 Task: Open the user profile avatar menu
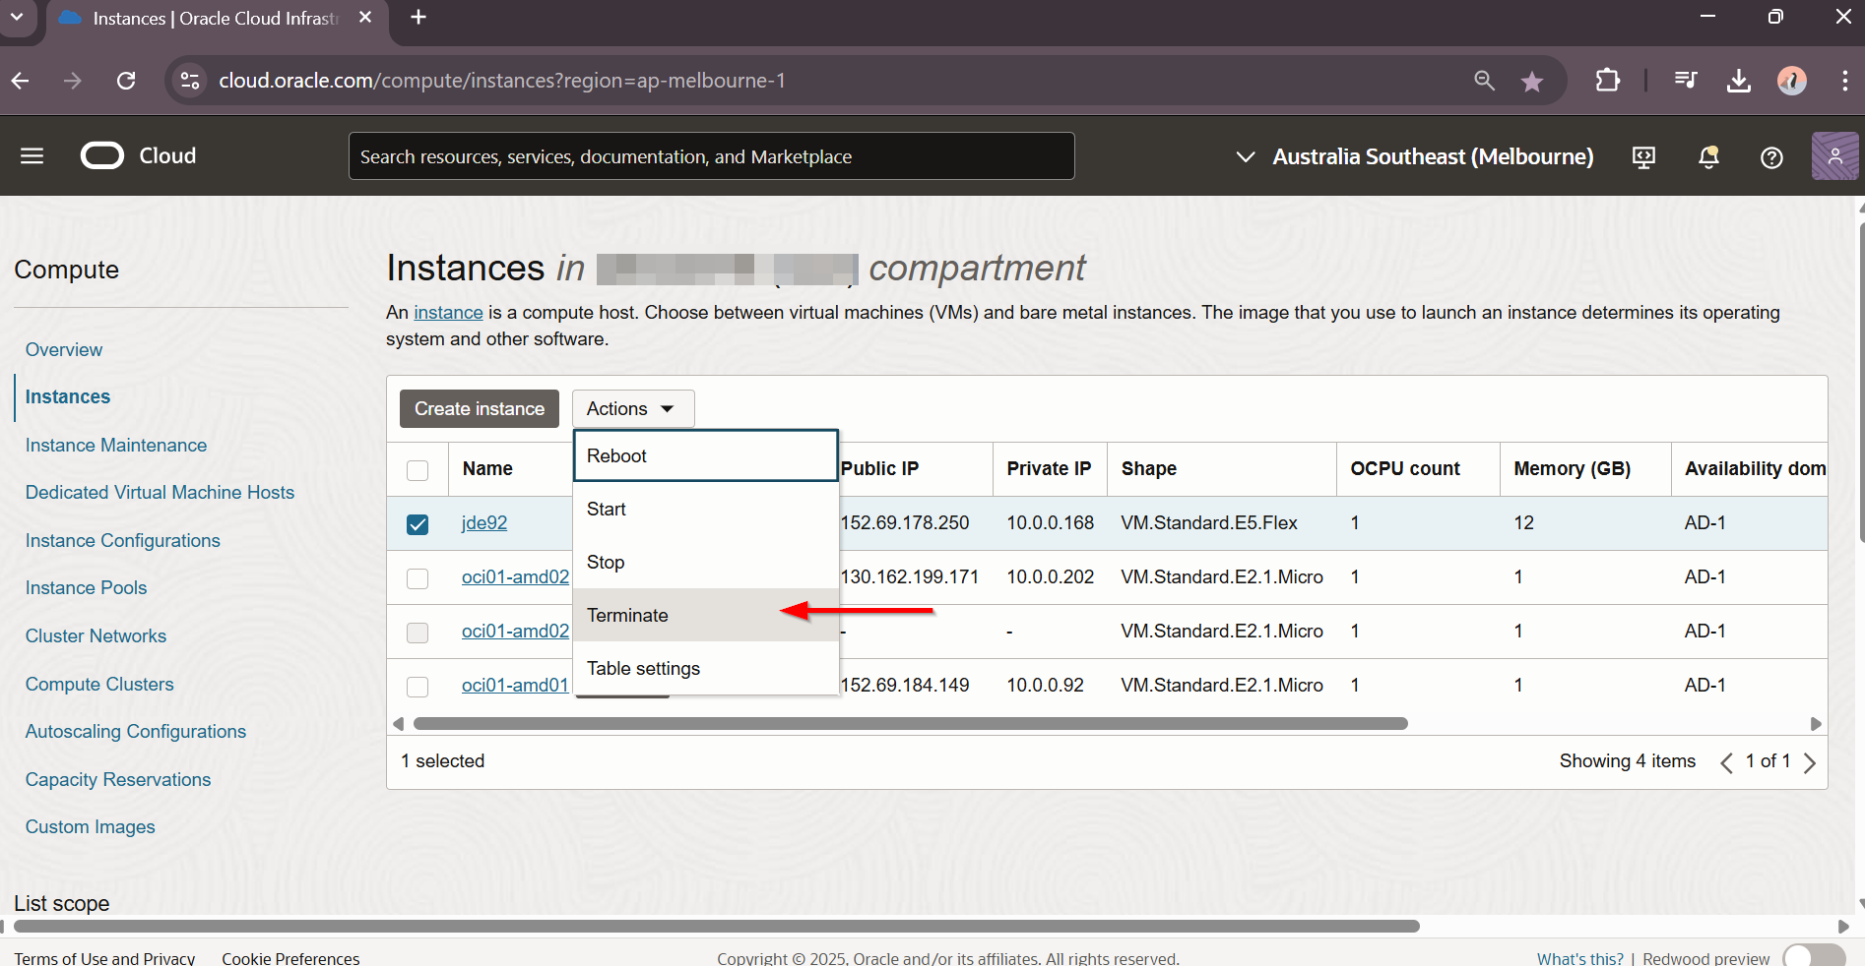click(1833, 156)
